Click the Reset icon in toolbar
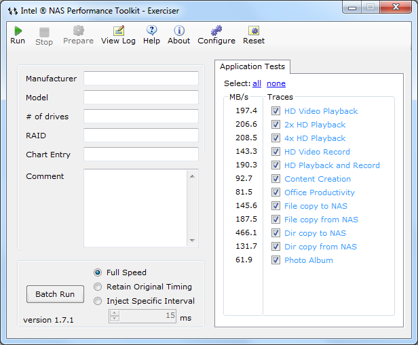This screenshot has height=345, width=418. point(254,31)
